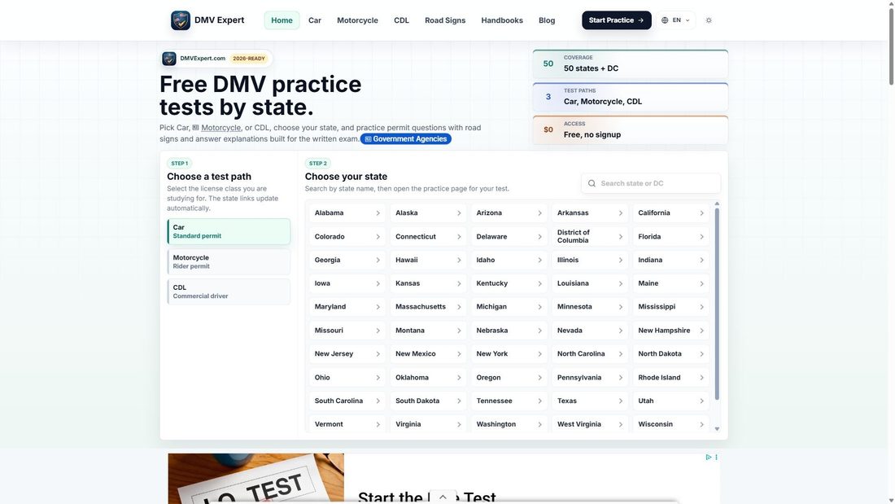Click state list scrollbar up arrow
Screen dimensions: 895x504
717,204
